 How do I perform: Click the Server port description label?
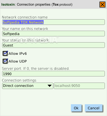point(36,68)
